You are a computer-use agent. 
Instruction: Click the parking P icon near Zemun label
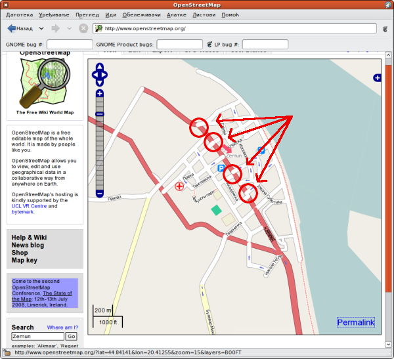[221, 168]
